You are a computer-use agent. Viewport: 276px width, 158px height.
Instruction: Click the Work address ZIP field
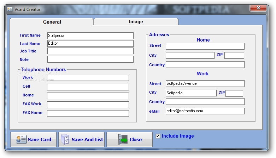pyautogui.click(x=234, y=93)
